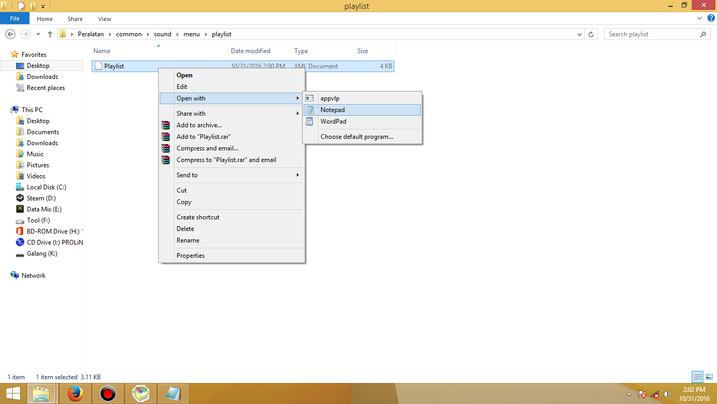Click Choose default program option
The width and height of the screenshot is (717, 404).
coord(363,137)
